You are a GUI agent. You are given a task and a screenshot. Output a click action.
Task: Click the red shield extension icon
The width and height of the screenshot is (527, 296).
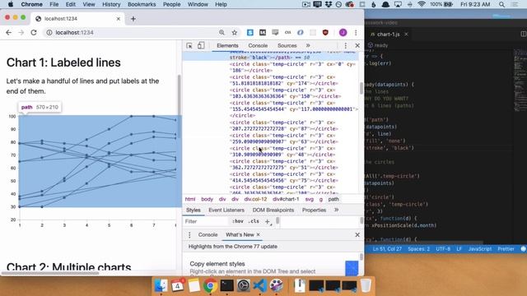point(325,33)
